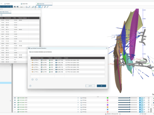The width and height of the screenshot is (154, 115).
Task: Show Vein System 4505 via eye icon
Action: [15, 110]
